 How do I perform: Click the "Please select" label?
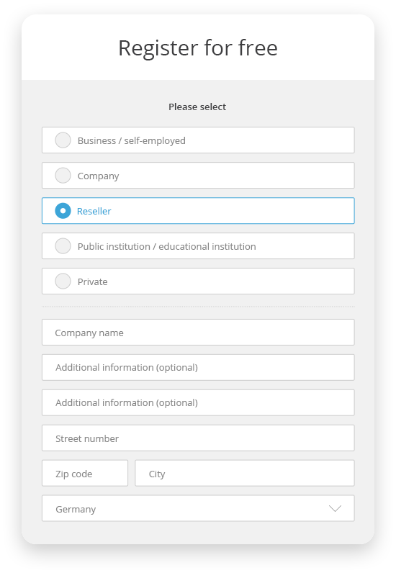pos(197,107)
